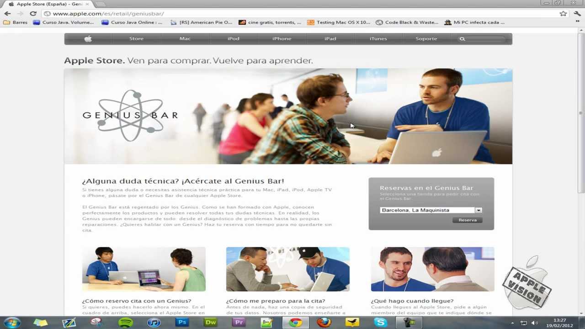Switch to Google Chrome in the taskbar

pyautogui.click(x=295, y=322)
